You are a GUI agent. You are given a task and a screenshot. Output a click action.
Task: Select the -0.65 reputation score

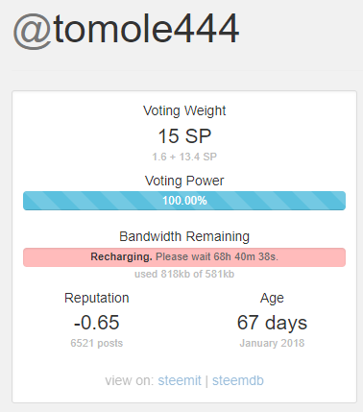97,323
